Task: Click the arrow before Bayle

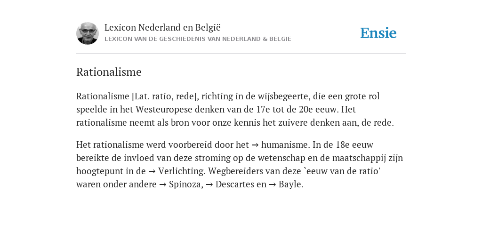Action: point(272,185)
